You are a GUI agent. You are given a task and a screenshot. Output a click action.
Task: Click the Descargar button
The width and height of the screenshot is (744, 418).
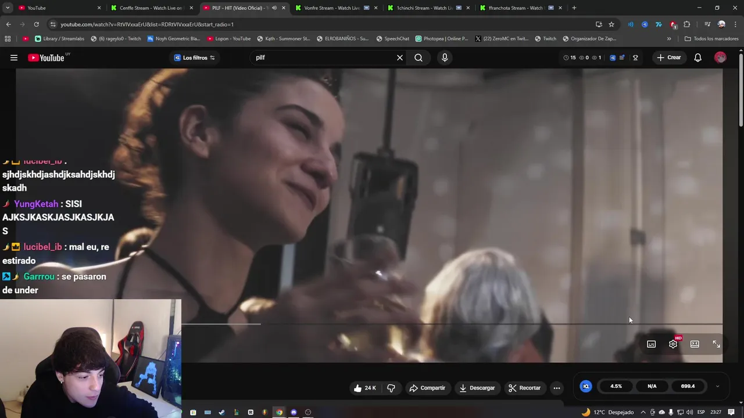(477, 388)
